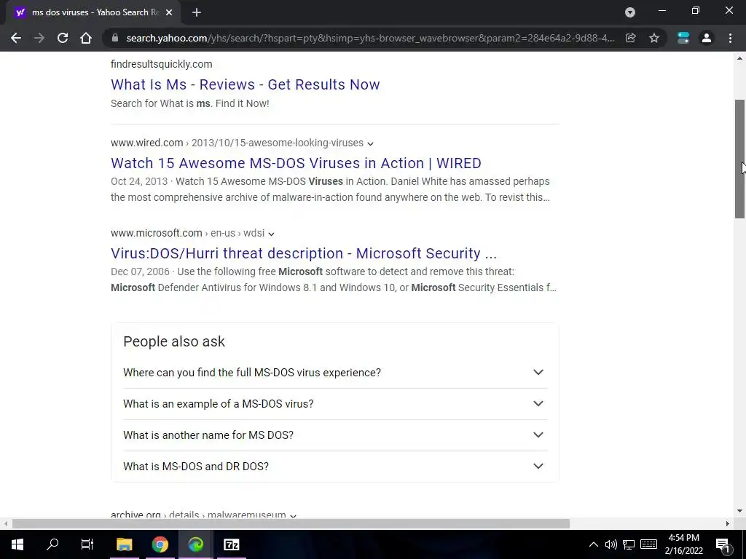Click the forward navigation arrow
This screenshot has height=559, width=746.
coord(39,38)
